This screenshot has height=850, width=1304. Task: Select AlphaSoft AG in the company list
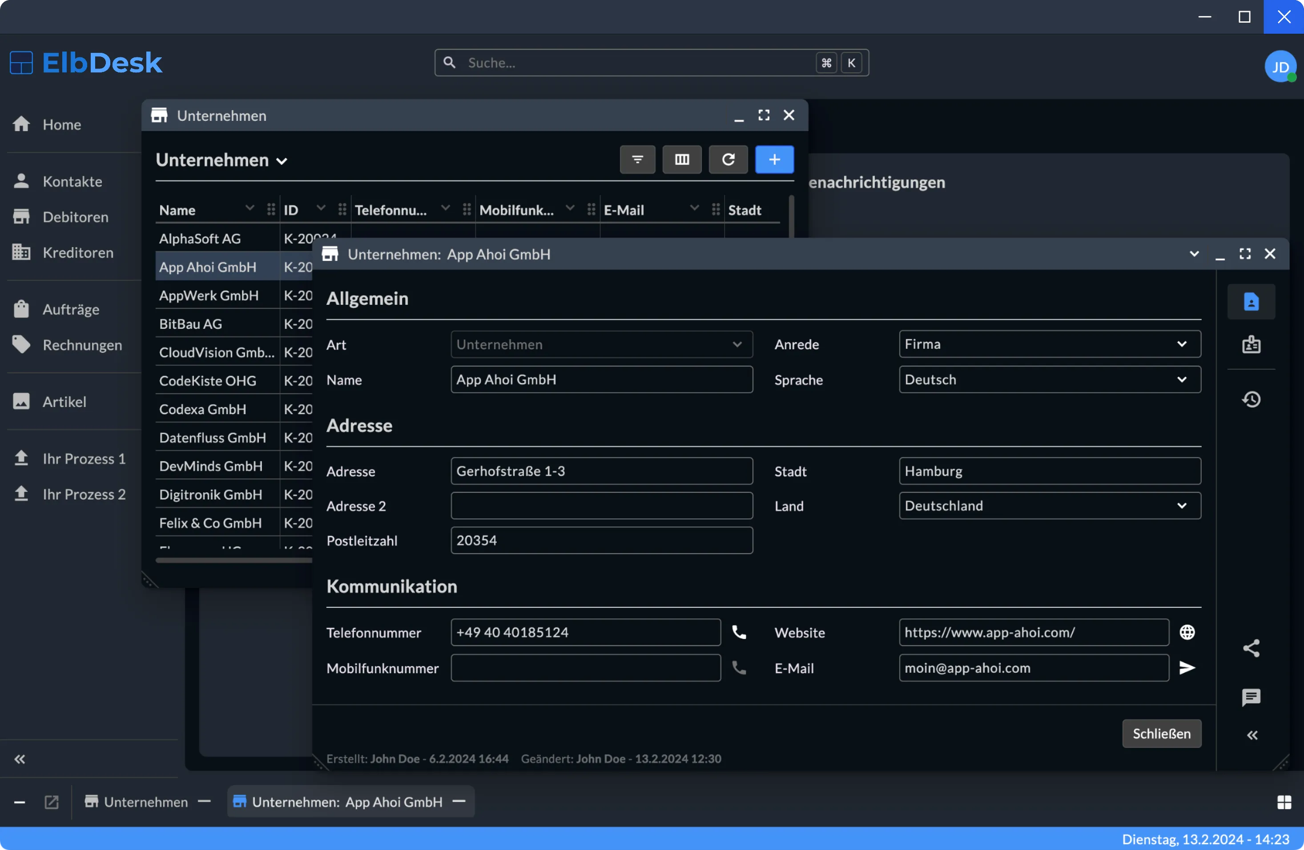[199, 238]
